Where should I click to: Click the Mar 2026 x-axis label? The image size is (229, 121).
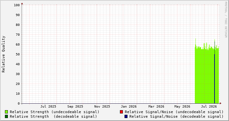156,107
